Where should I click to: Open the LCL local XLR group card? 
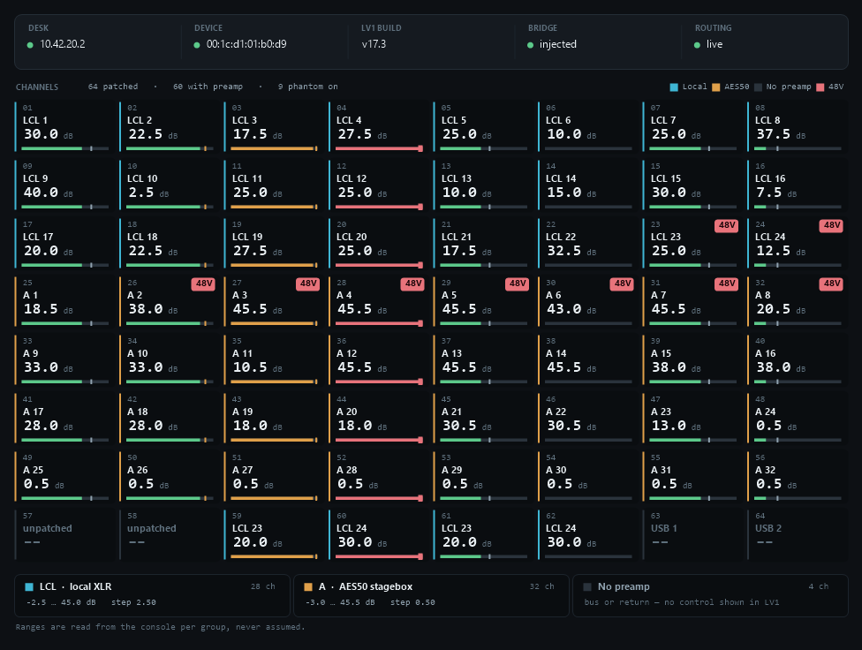pyautogui.click(x=152, y=595)
